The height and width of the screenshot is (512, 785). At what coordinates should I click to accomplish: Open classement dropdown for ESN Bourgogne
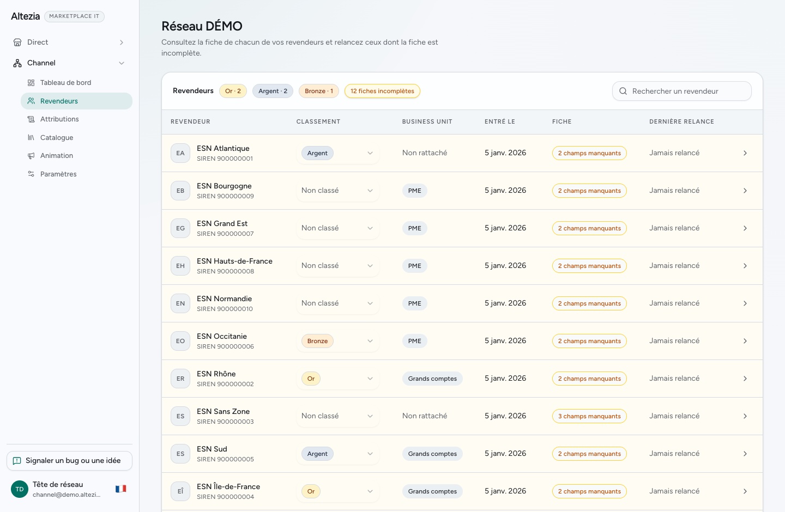(338, 191)
